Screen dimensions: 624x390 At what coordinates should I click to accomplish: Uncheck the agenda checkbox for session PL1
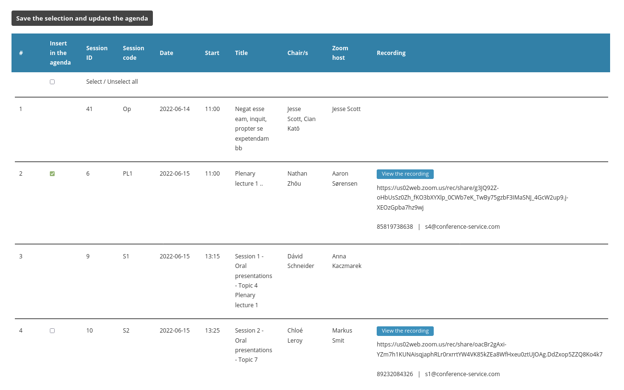point(52,174)
